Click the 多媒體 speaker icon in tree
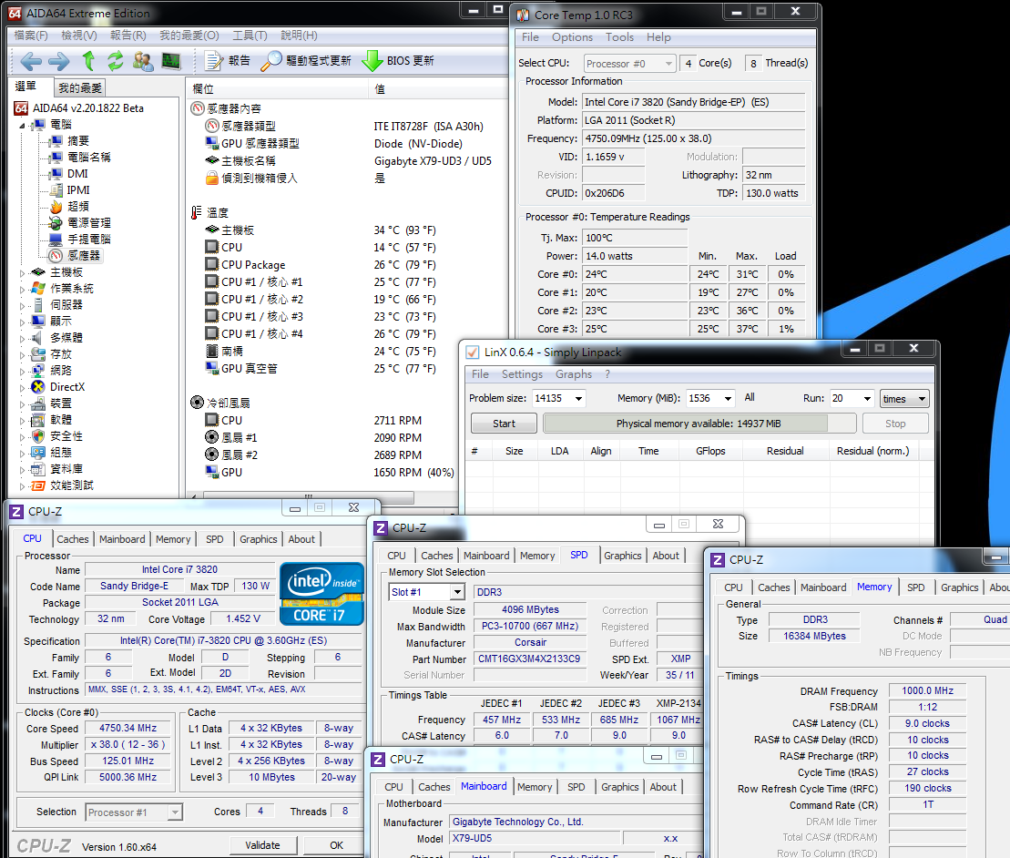Image resolution: width=1010 pixels, height=858 pixels. (38, 338)
